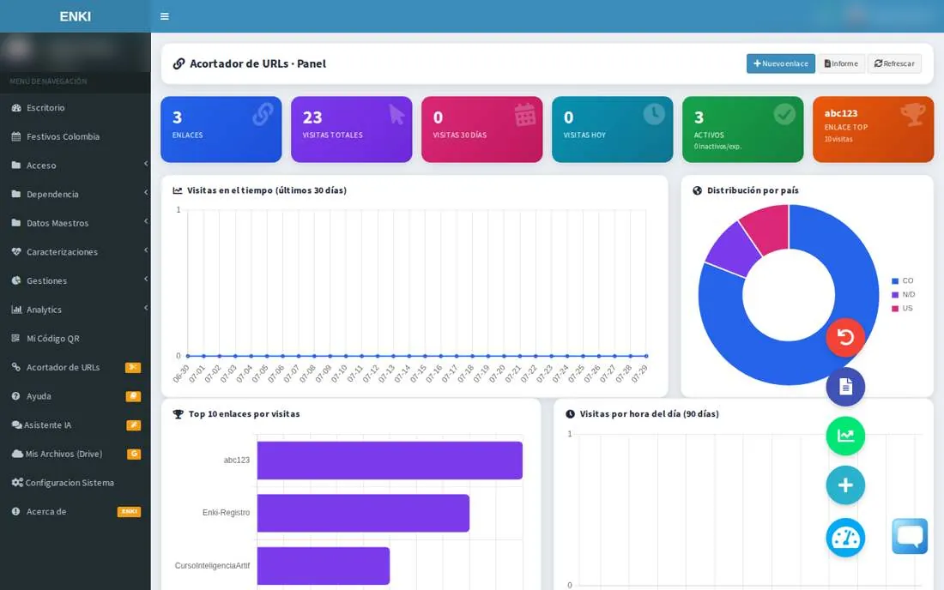Open Asistente IA menu item

[x=76, y=425]
